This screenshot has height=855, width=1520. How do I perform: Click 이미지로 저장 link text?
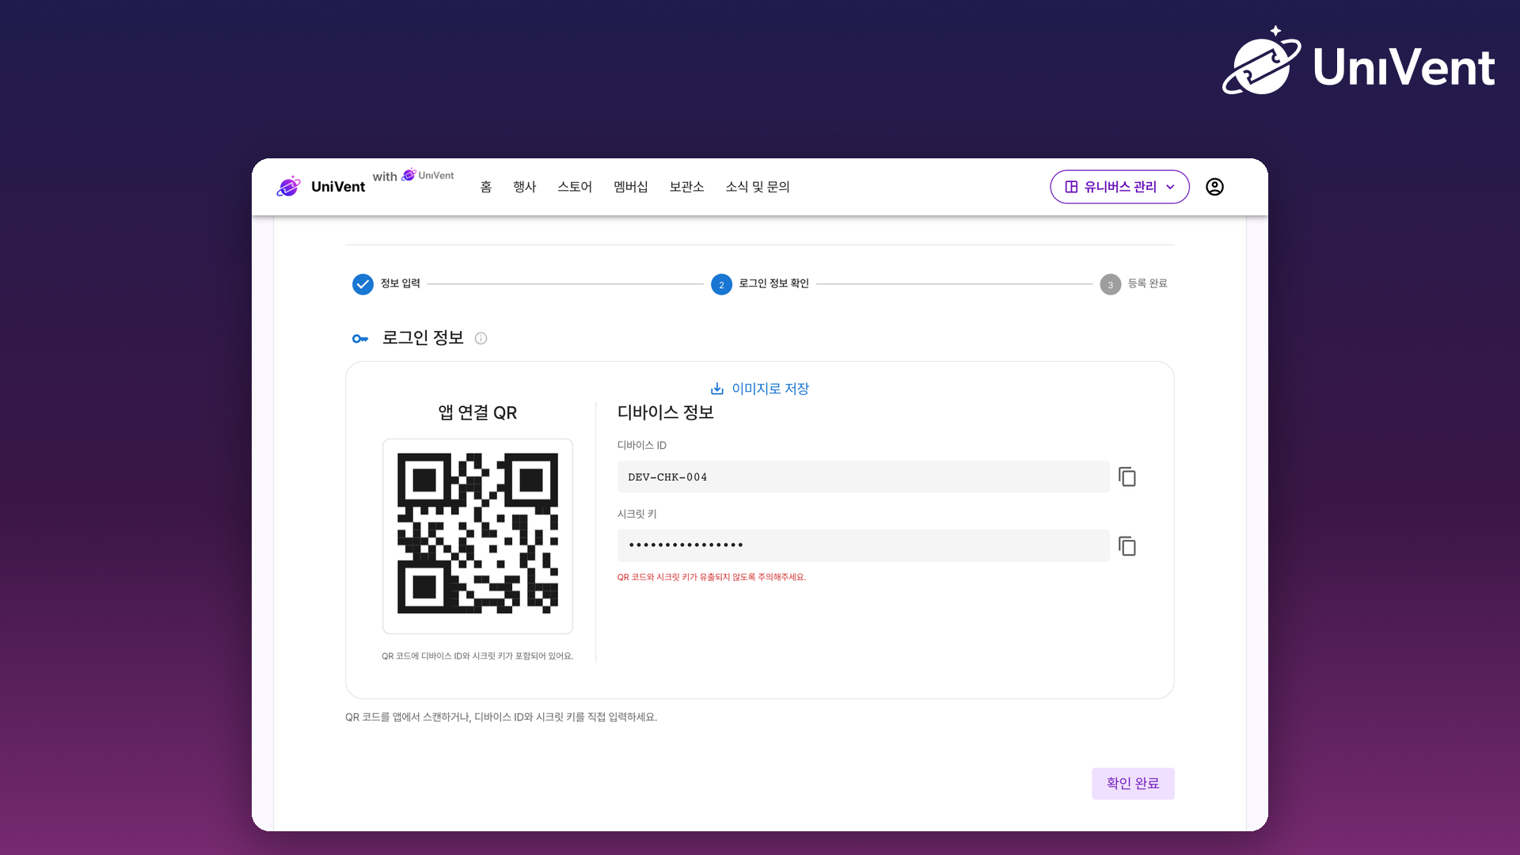[770, 389]
